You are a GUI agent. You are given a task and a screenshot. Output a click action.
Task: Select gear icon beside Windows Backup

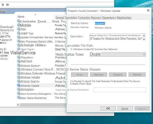[19, 65]
